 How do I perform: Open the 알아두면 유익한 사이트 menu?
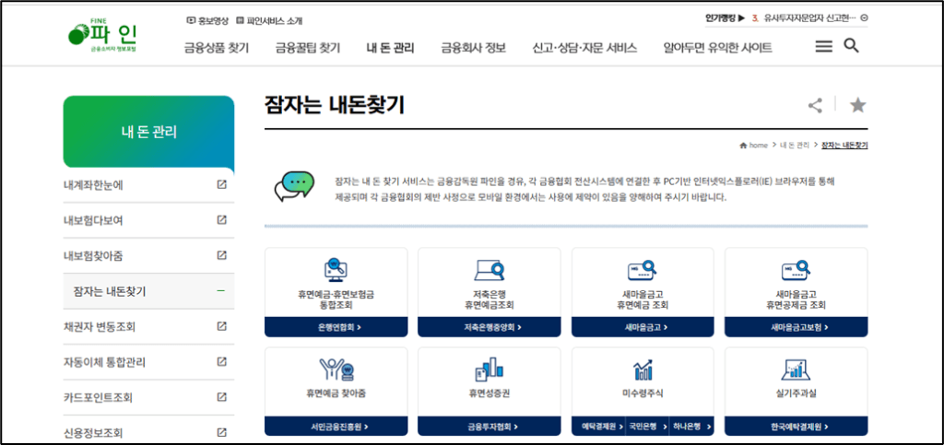717,48
